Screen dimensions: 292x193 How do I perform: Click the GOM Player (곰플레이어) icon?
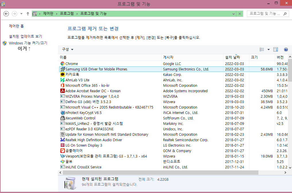[x=63, y=151]
